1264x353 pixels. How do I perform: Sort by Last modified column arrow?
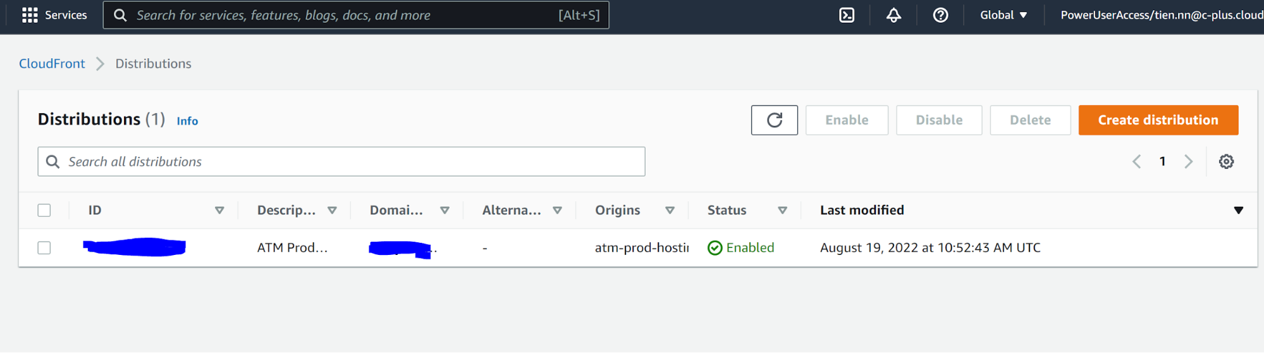(x=1238, y=210)
